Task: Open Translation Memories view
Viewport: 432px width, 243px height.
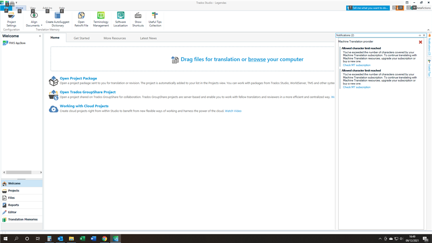Action: point(22,219)
